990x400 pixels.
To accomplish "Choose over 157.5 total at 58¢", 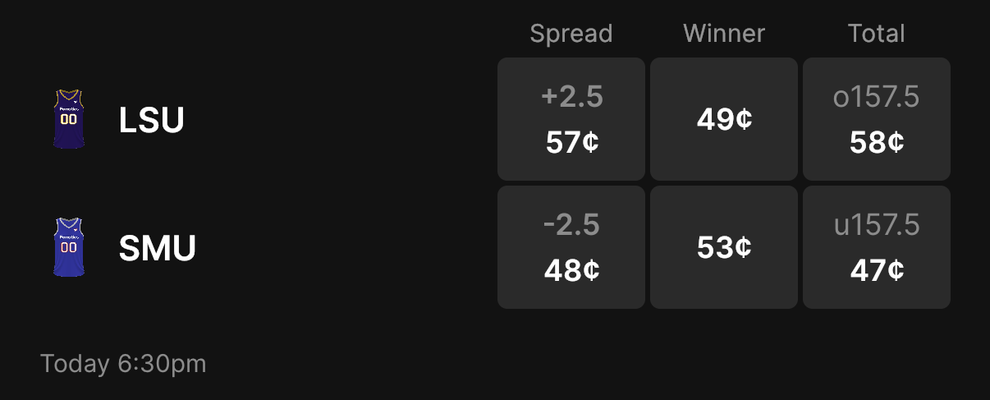I will coord(877,119).
